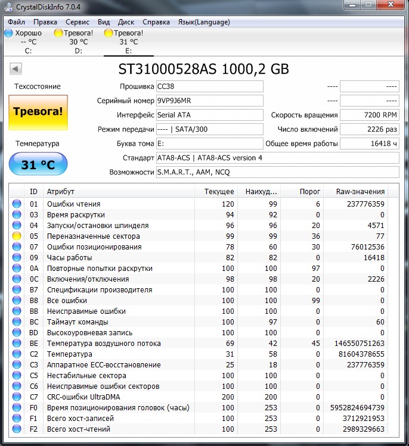Viewport: 409px width, 446px height.
Task: Click yellow status icon of disk D:
Action: pos(58,33)
